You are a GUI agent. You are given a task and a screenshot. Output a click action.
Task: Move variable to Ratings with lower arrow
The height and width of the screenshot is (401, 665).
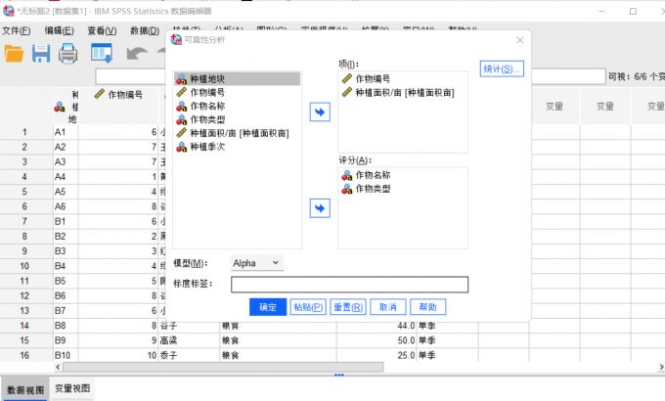[x=320, y=208]
